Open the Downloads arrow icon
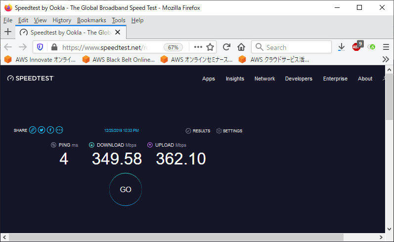Viewport: 394px width, 242px height. (341, 47)
